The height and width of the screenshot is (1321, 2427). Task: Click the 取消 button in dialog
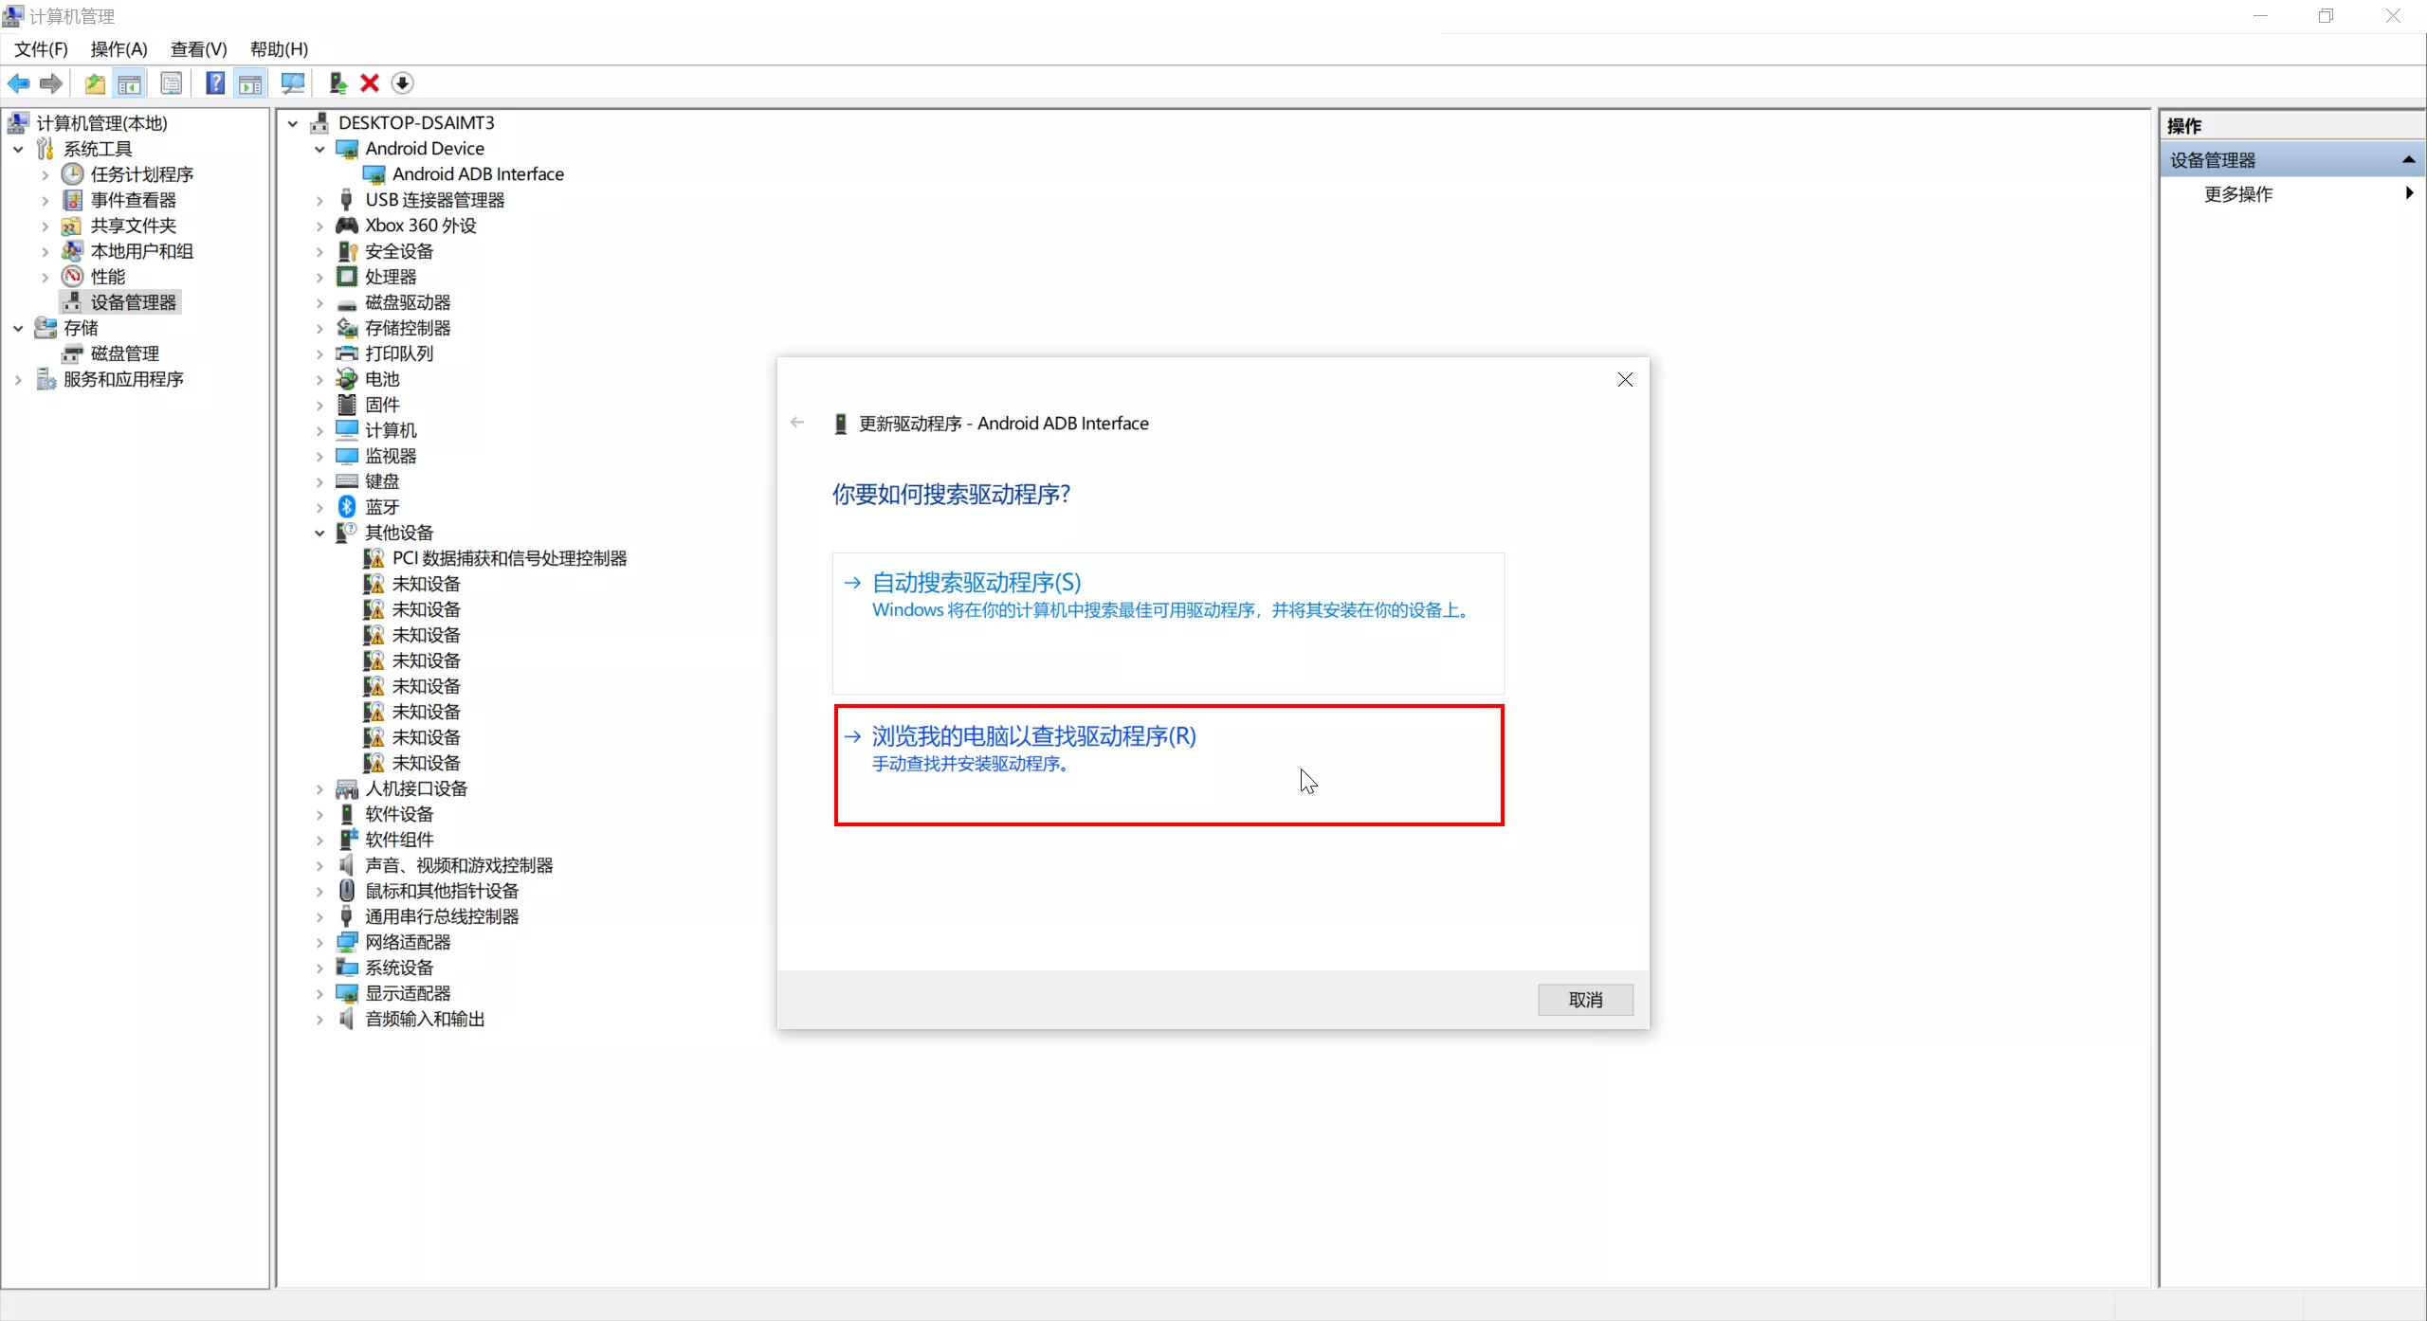click(x=1585, y=1000)
